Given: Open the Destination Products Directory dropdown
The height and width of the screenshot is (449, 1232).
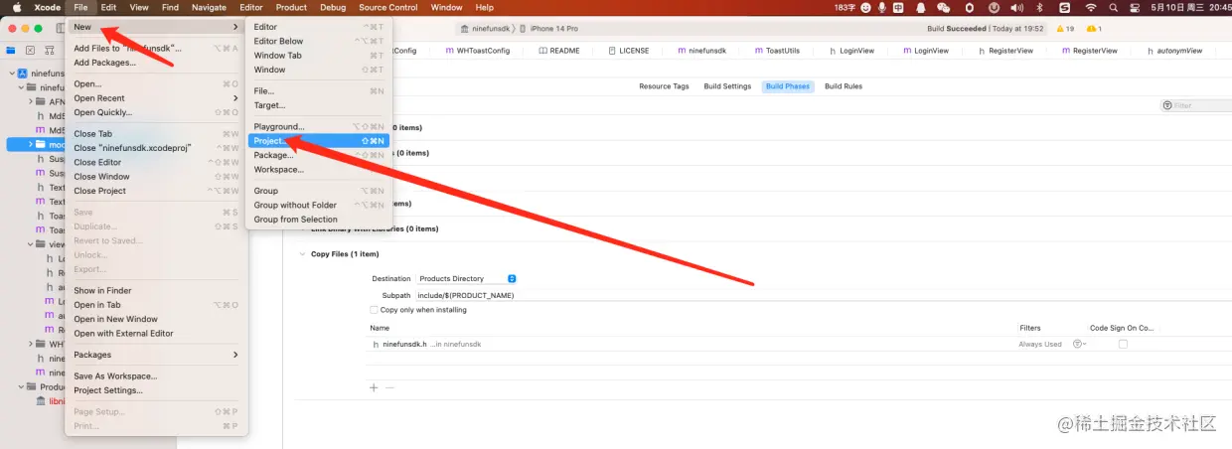Looking at the screenshot, I should pyautogui.click(x=466, y=278).
